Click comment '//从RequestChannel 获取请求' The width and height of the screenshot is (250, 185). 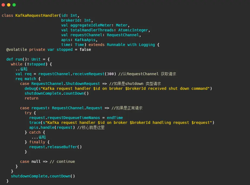(x=147, y=74)
